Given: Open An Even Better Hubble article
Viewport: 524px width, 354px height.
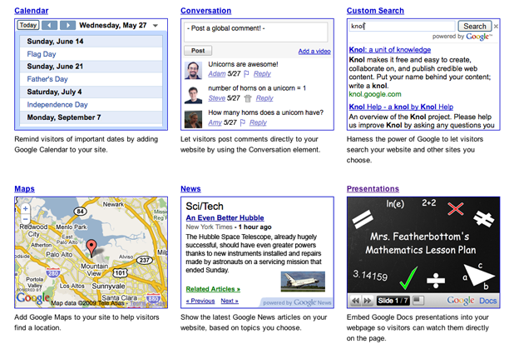Looking at the screenshot, I should (x=225, y=218).
